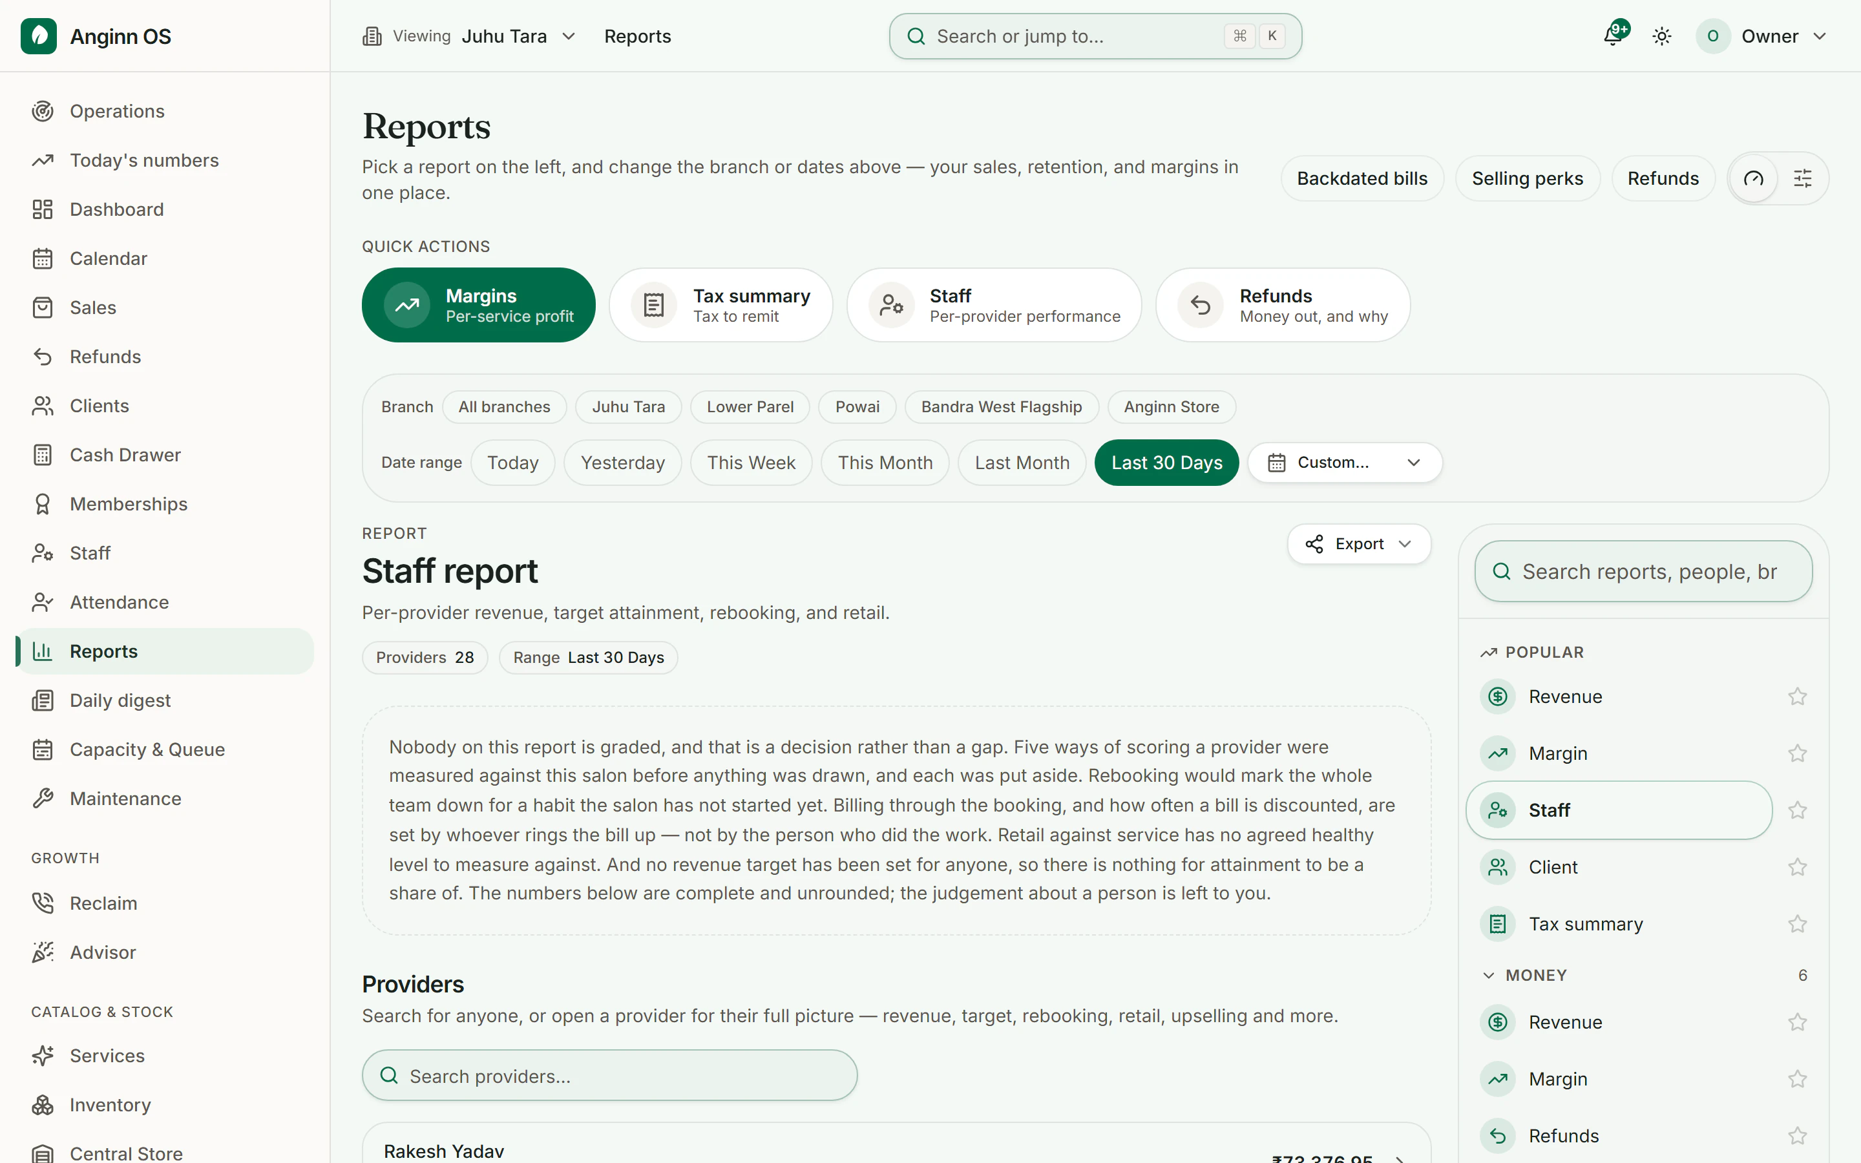Go to Dashboard in sidebar
The image size is (1861, 1163).
165,209
